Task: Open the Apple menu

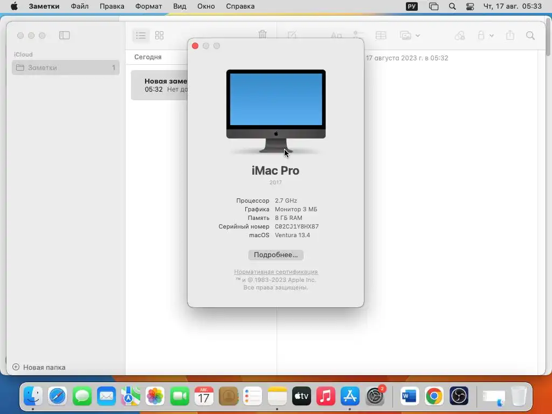Action: coord(14,6)
